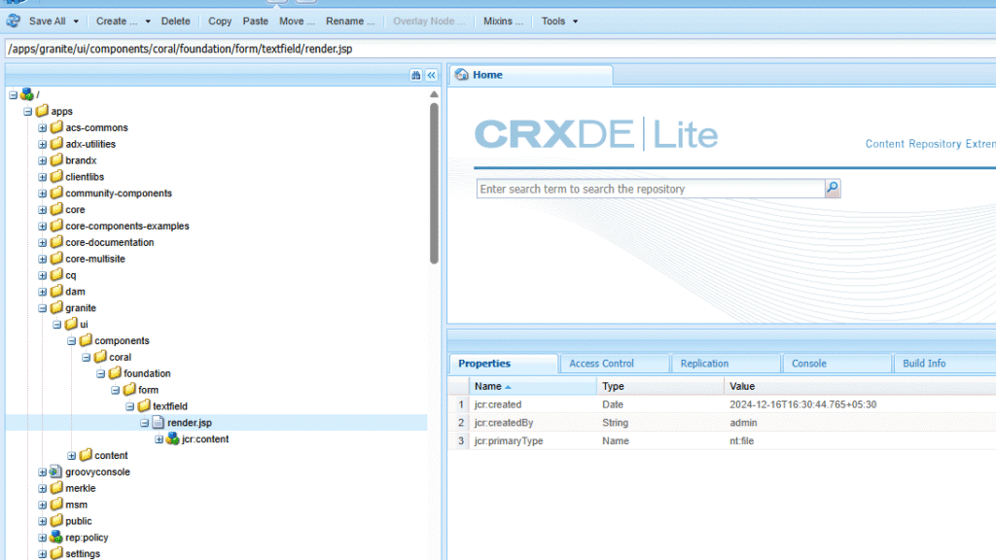Screen dimensions: 996x560
Task: Click the Save All disk icon
Action: pos(14,21)
